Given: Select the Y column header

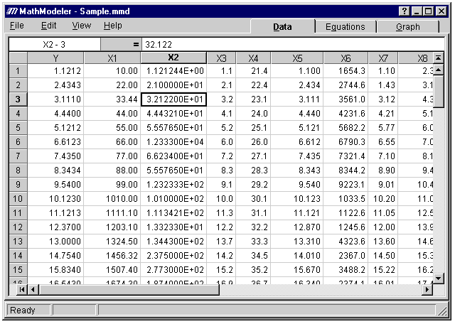Looking at the screenshot, I should [55, 58].
